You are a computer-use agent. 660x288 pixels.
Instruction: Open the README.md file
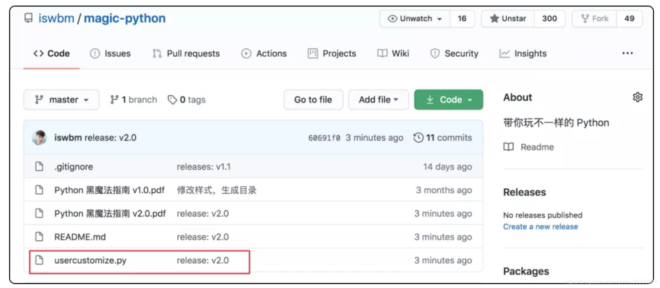(x=80, y=237)
